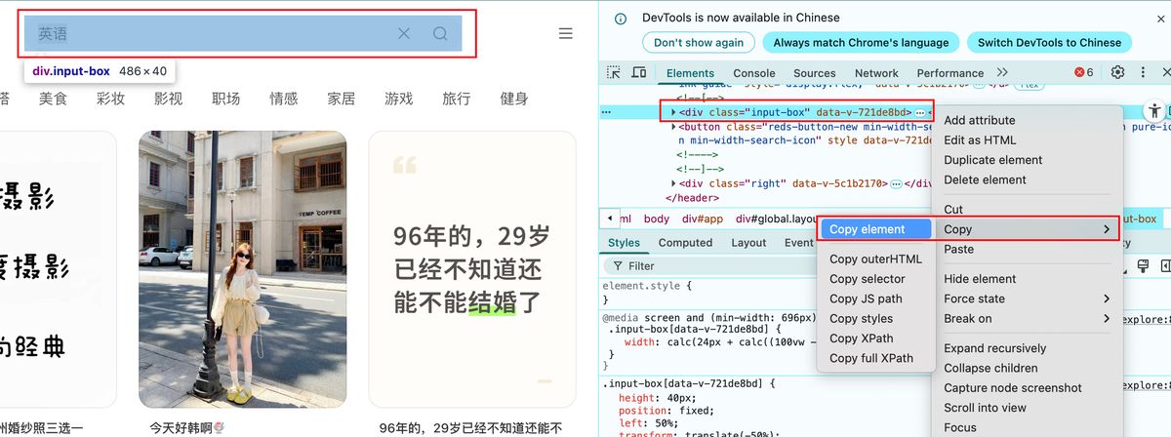The width and height of the screenshot is (1171, 437).
Task: Switch to the Computed pane tab
Action: click(x=685, y=243)
